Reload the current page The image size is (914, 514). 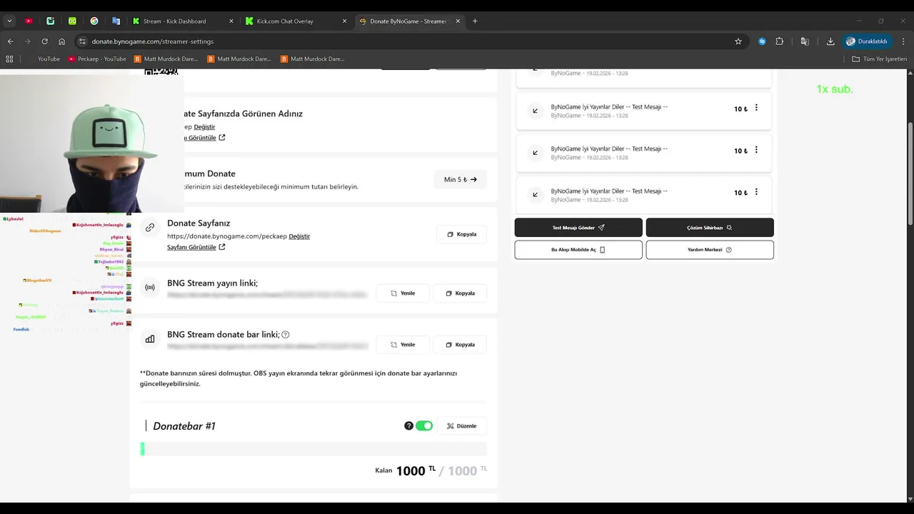pos(44,41)
